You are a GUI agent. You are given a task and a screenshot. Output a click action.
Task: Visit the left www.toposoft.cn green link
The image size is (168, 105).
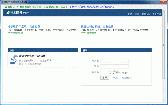click(x=15, y=33)
